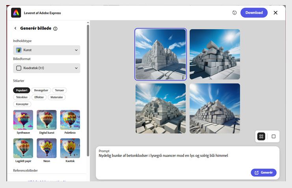Click the Download button
Image resolution: width=292 pixels, height=188 pixels.
click(254, 13)
